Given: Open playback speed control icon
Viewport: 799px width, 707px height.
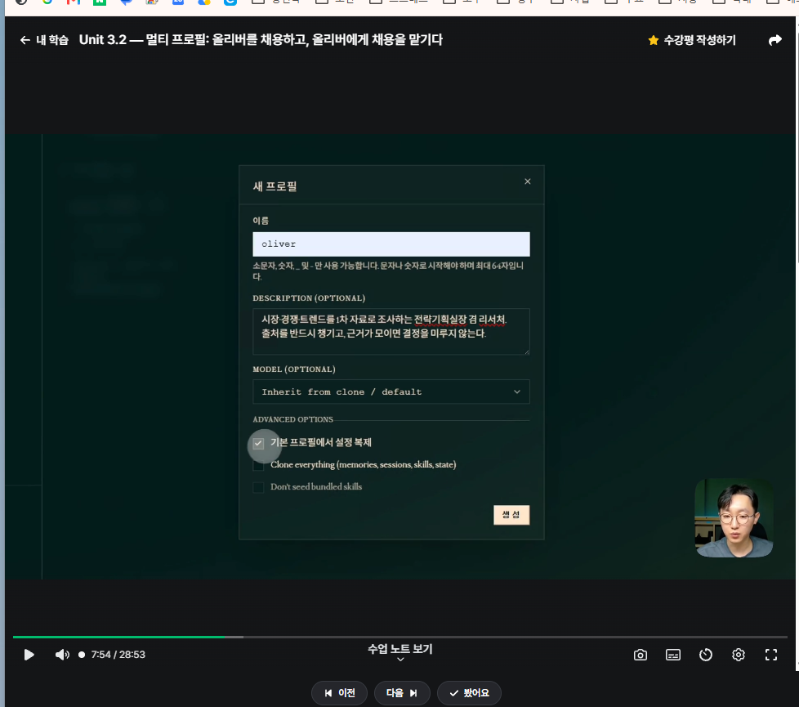Looking at the screenshot, I should [705, 655].
